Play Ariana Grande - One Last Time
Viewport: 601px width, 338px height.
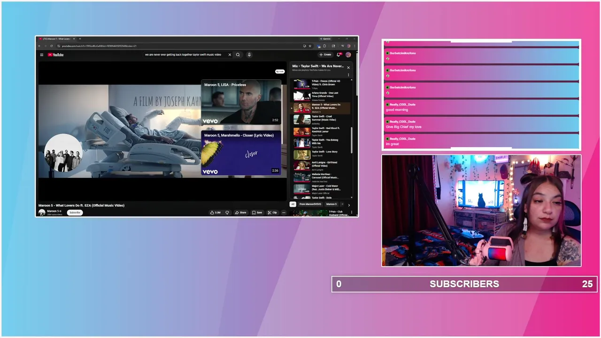[321, 96]
